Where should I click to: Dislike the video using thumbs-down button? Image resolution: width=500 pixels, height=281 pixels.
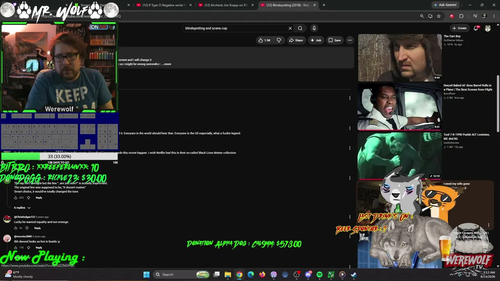(x=279, y=40)
